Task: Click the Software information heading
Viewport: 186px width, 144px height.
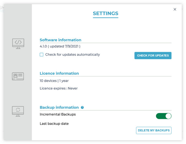Action: tap(60, 40)
